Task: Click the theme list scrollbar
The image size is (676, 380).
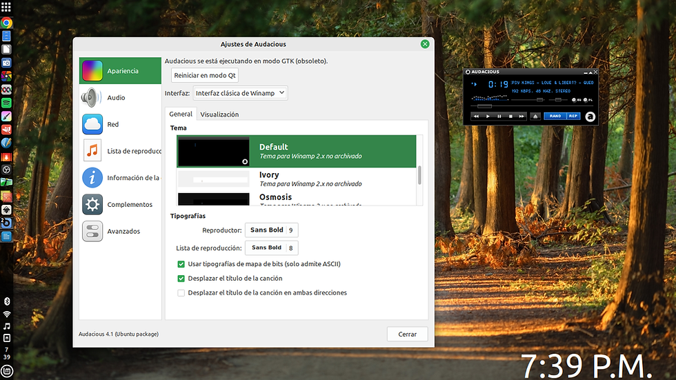Action: (x=419, y=175)
